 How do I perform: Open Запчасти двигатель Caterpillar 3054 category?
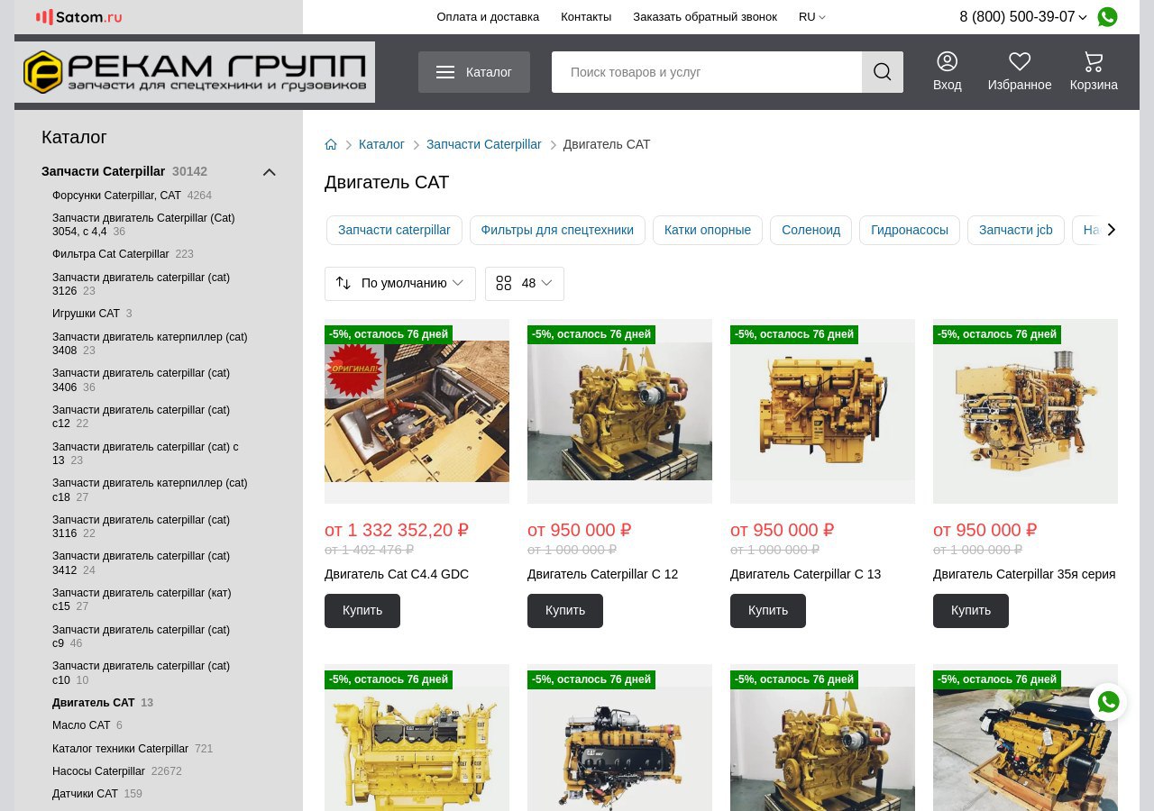(143, 224)
